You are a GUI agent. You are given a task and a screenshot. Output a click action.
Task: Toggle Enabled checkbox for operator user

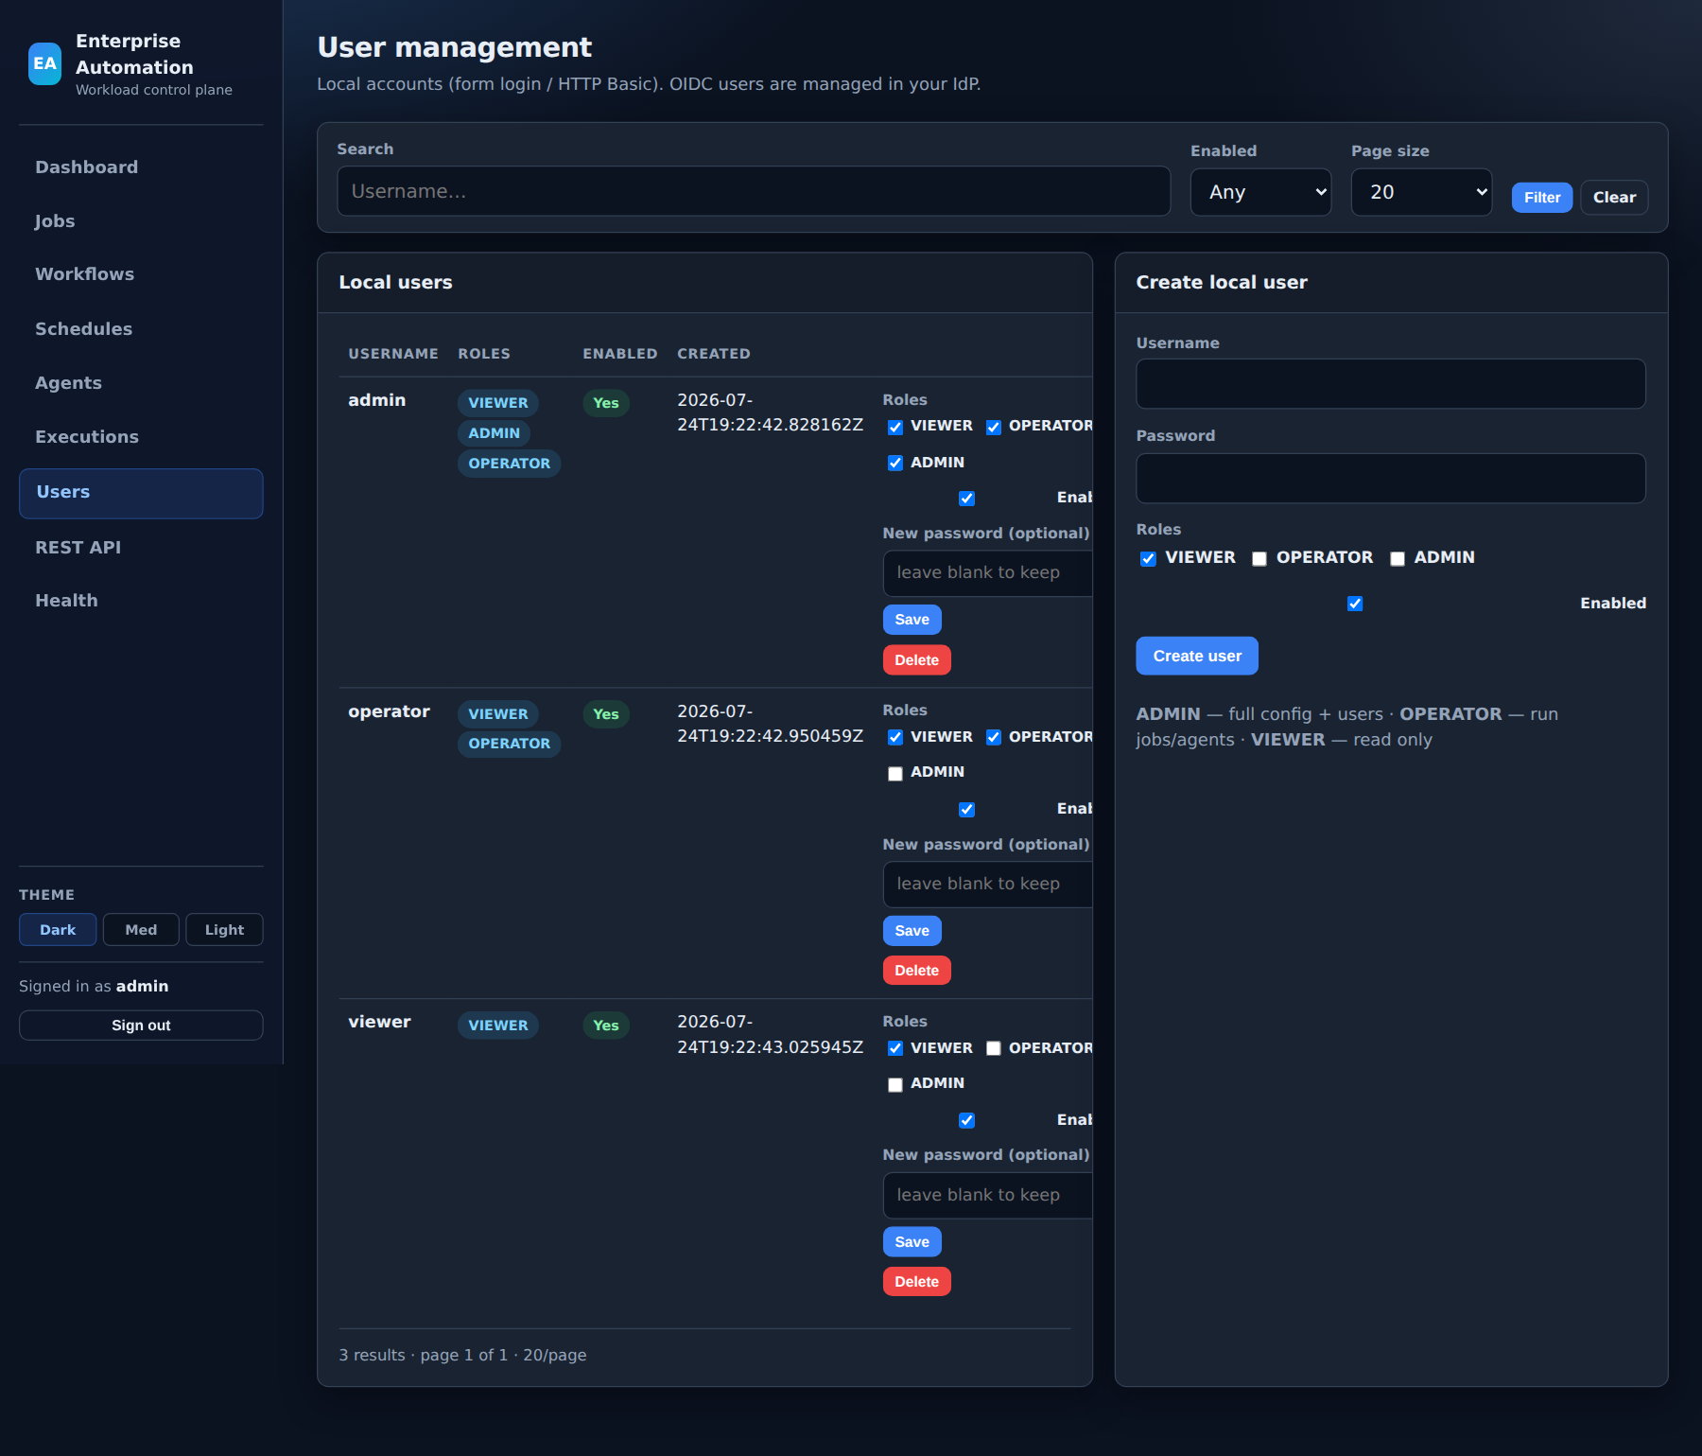[x=966, y=810]
